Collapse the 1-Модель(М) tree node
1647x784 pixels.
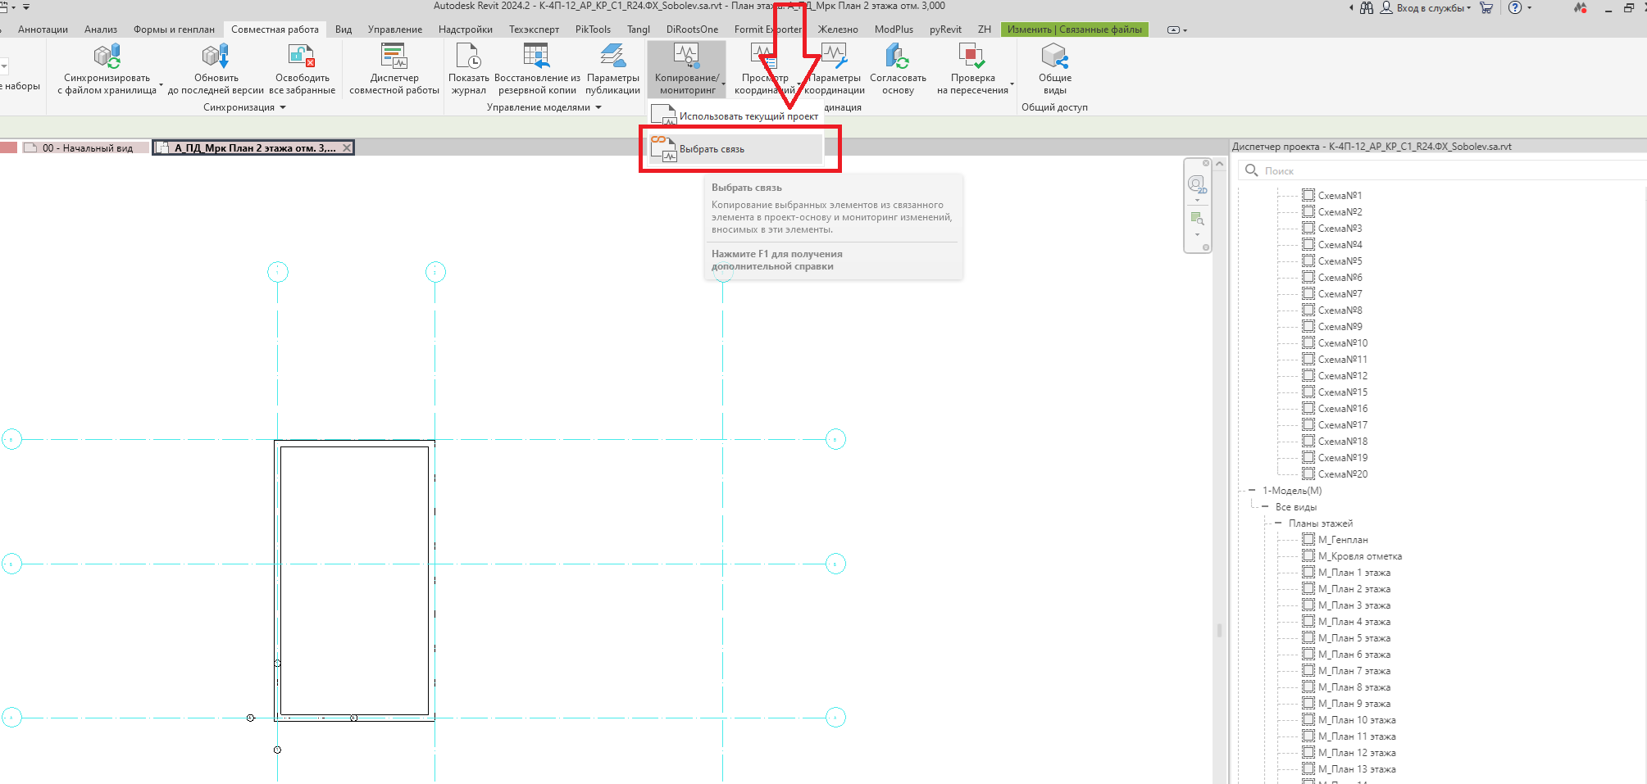(x=1252, y=490)
